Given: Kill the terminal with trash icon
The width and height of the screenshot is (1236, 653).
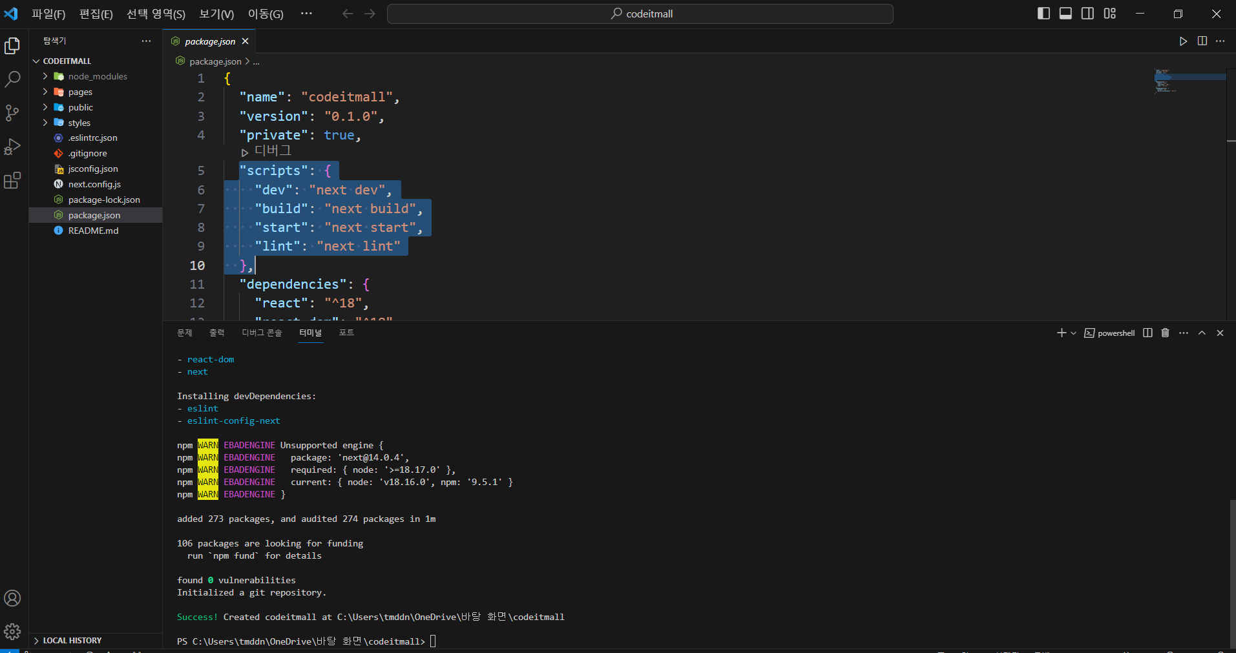Looking at the screenshot, I should (x=1165, y=333).
